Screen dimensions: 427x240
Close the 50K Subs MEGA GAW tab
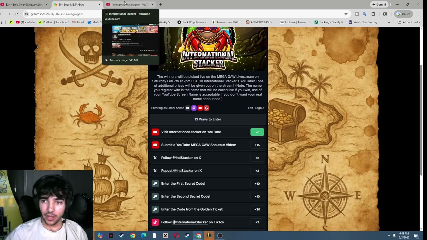[99, 5]
